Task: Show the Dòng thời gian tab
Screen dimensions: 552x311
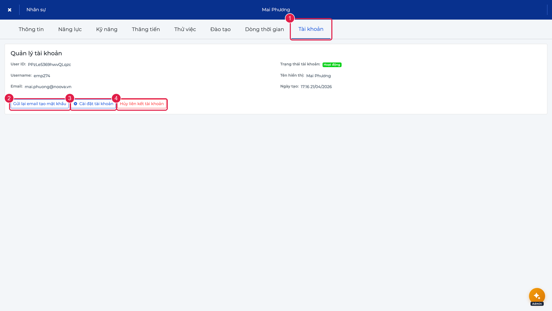Action: click(265, 29)
